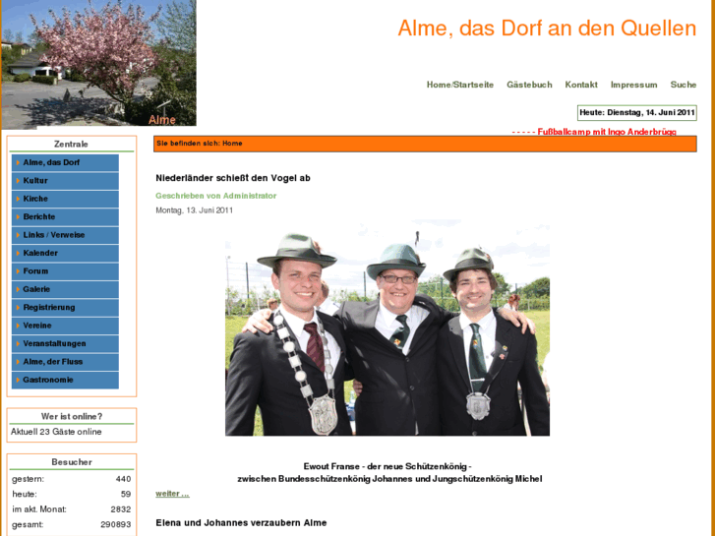Click the article date 'Montag, 13. Juni 2011'

pos(195,210)
